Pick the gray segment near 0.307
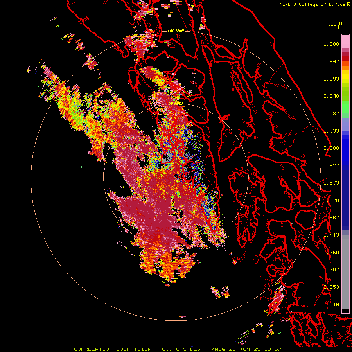This screenshot has height=352, width=352. coord(345,272)
